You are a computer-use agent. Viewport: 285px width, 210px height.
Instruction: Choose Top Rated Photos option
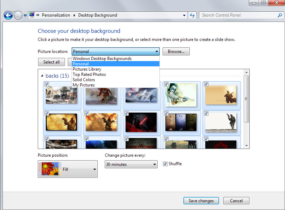pos(116,74)
